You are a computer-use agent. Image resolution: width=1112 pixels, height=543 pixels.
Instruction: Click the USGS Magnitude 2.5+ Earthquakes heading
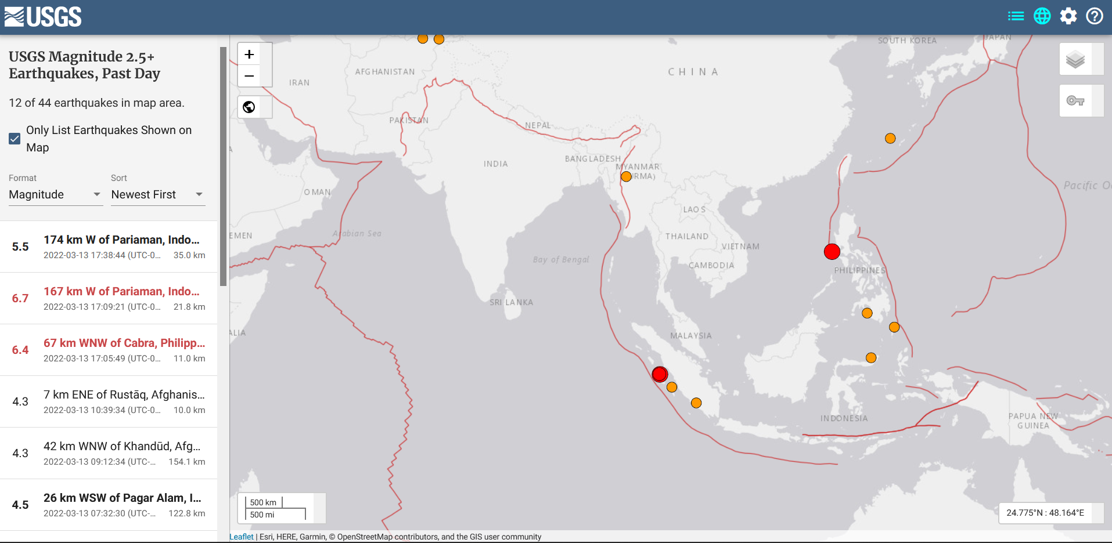click(x=84, y=65)
